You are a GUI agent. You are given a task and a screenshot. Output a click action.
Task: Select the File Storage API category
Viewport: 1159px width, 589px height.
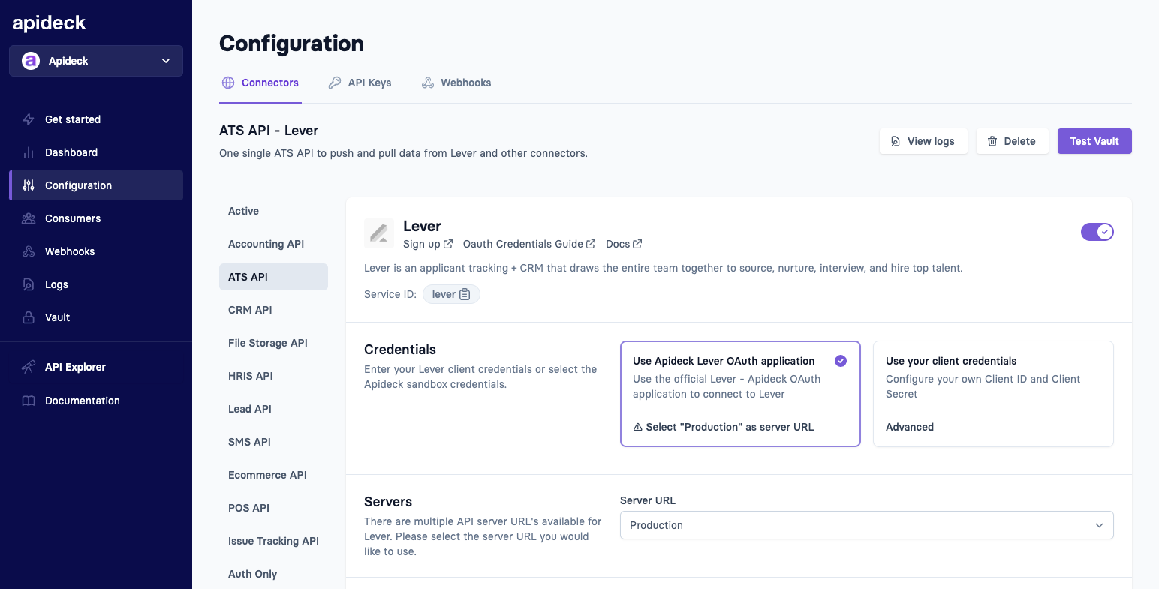[273, 343]
